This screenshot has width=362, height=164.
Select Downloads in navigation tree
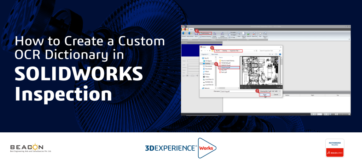click(x=208, y=69)
